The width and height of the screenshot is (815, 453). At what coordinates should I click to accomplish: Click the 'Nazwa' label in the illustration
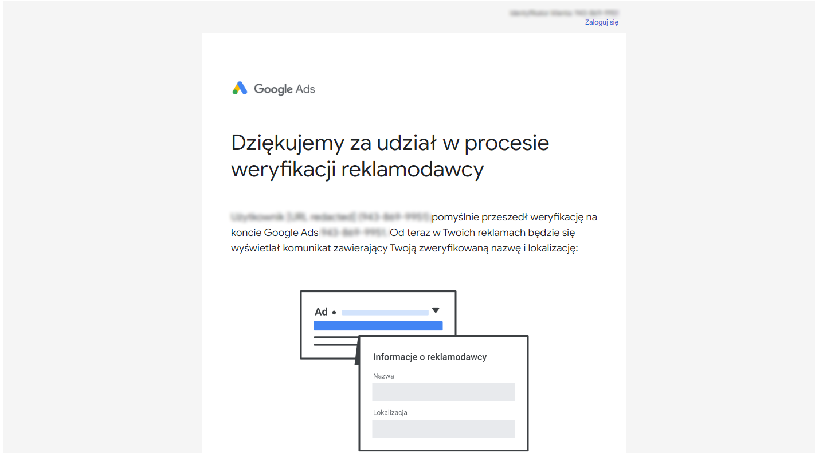[383, 376]
